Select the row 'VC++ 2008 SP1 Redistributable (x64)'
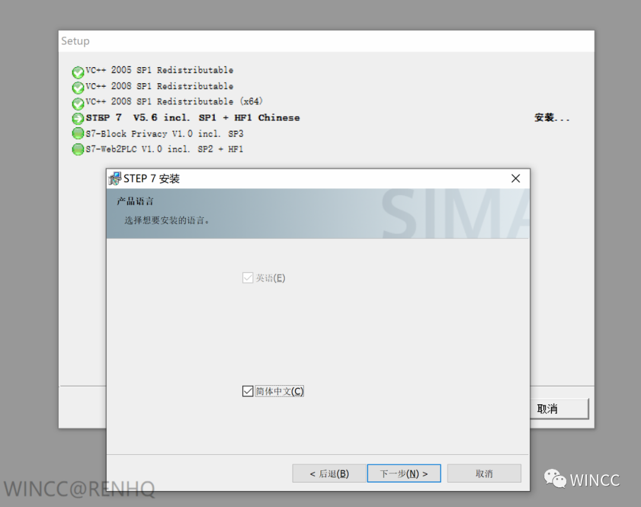Screen dimensions: 641x507 pos(174,102)
